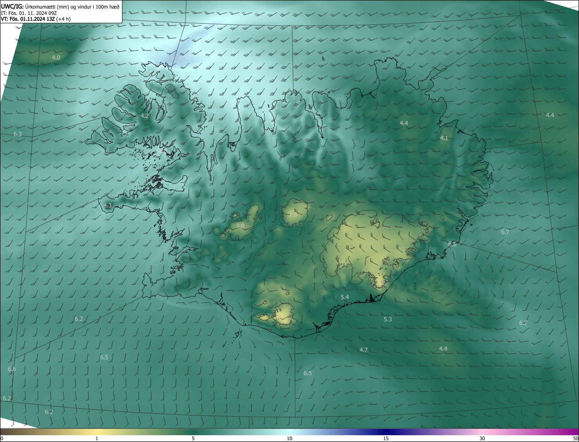
Task: Click the 4.2 value over the Westfjords
Action: (145, 116)
